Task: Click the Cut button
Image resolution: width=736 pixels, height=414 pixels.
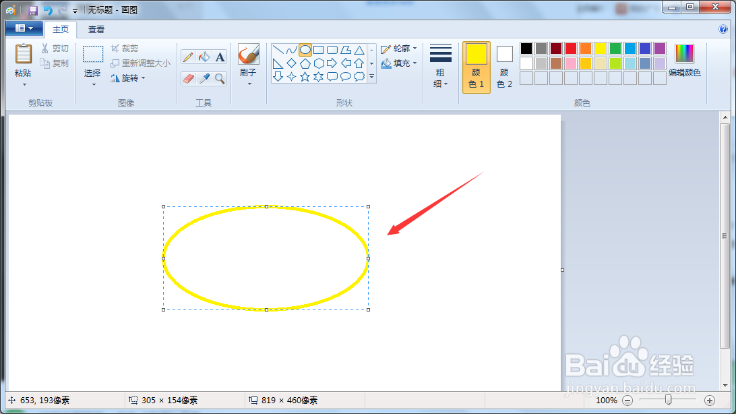Action: tap(55, 49)
